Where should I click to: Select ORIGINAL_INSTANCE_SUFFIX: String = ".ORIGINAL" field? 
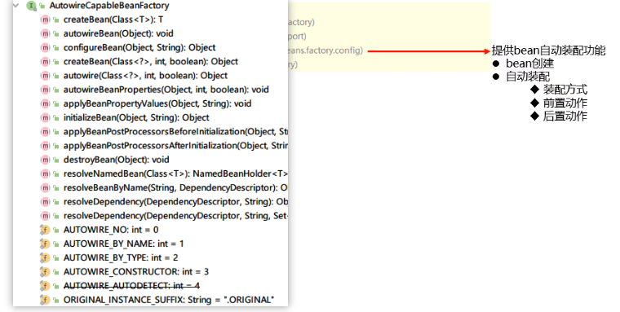[x=169, y=300]
